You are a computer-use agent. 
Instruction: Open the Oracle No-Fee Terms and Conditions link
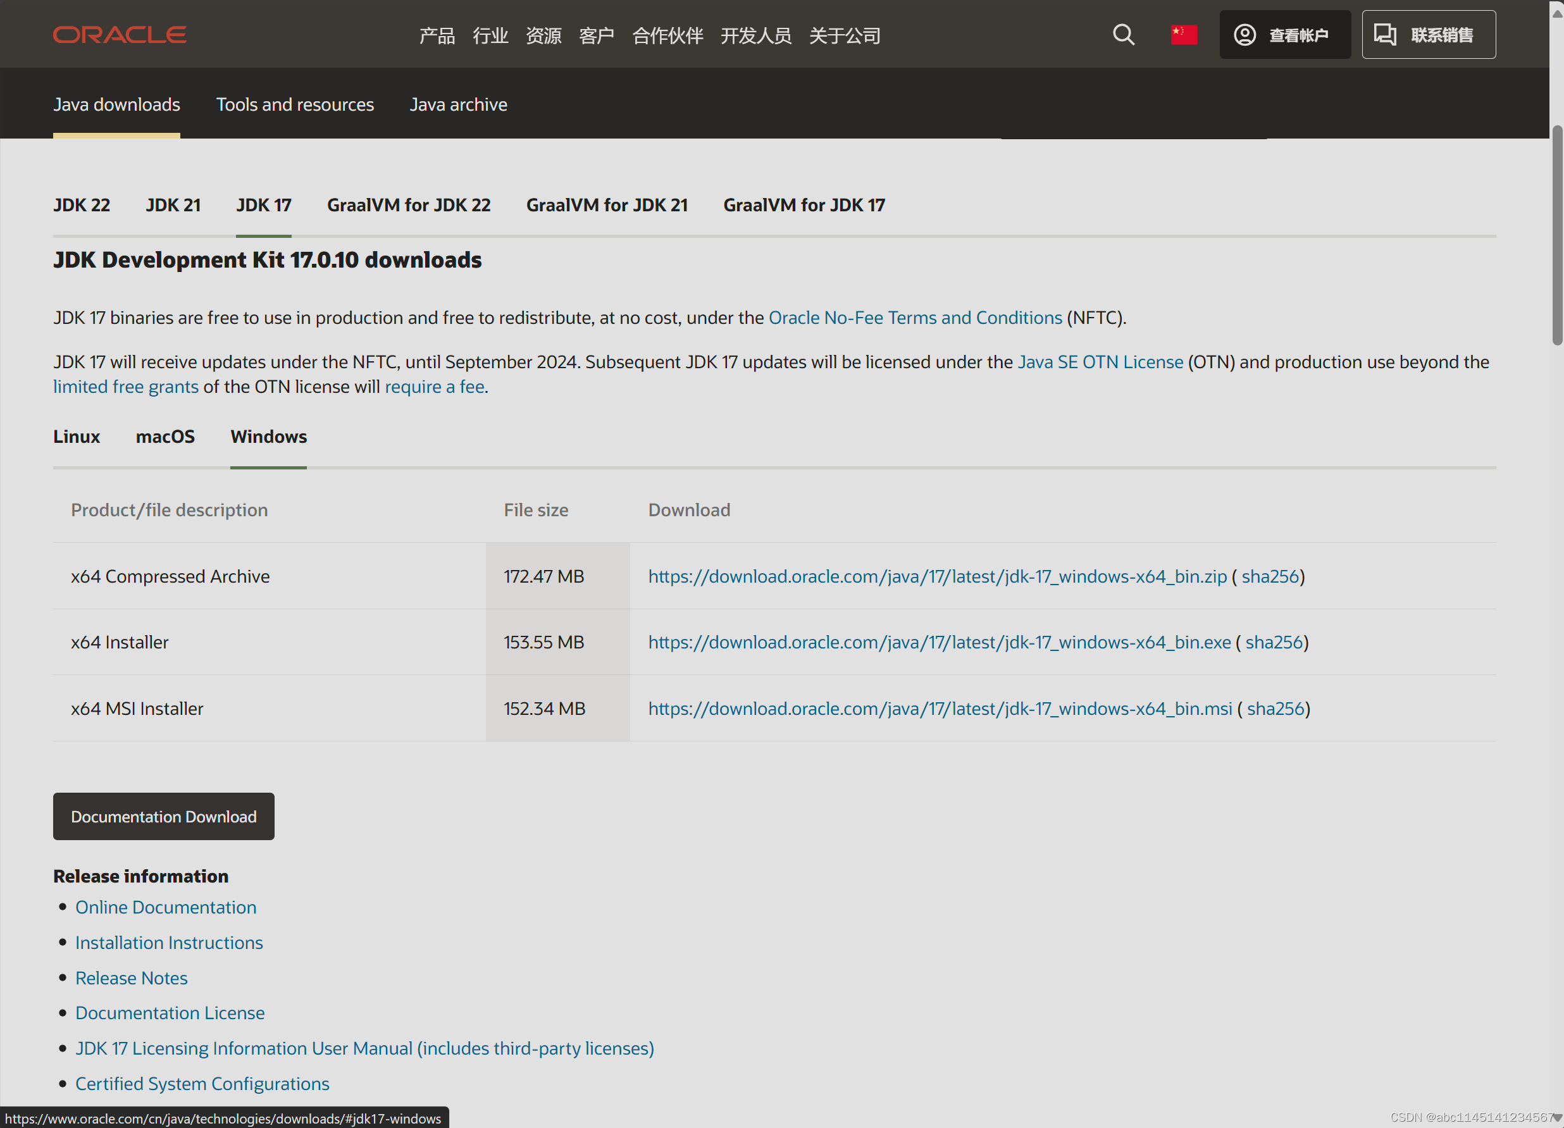915,318
